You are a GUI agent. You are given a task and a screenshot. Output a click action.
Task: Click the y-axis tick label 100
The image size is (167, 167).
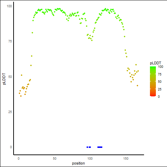(x=9, y=6)
